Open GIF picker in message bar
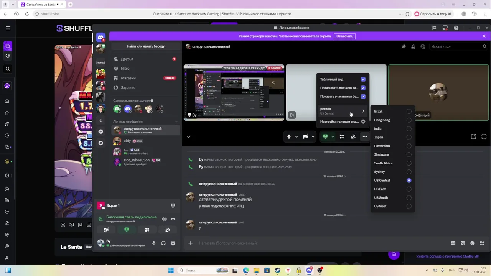491x276 pixels. [x=453, y=243]
